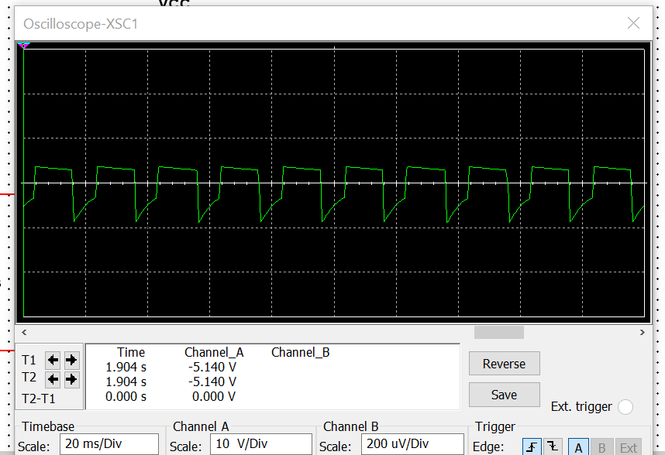Click the T1 cursor marker at top

24,46
